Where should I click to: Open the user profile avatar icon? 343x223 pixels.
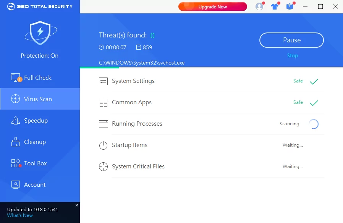pyautogui.click(x=259, y=6)
